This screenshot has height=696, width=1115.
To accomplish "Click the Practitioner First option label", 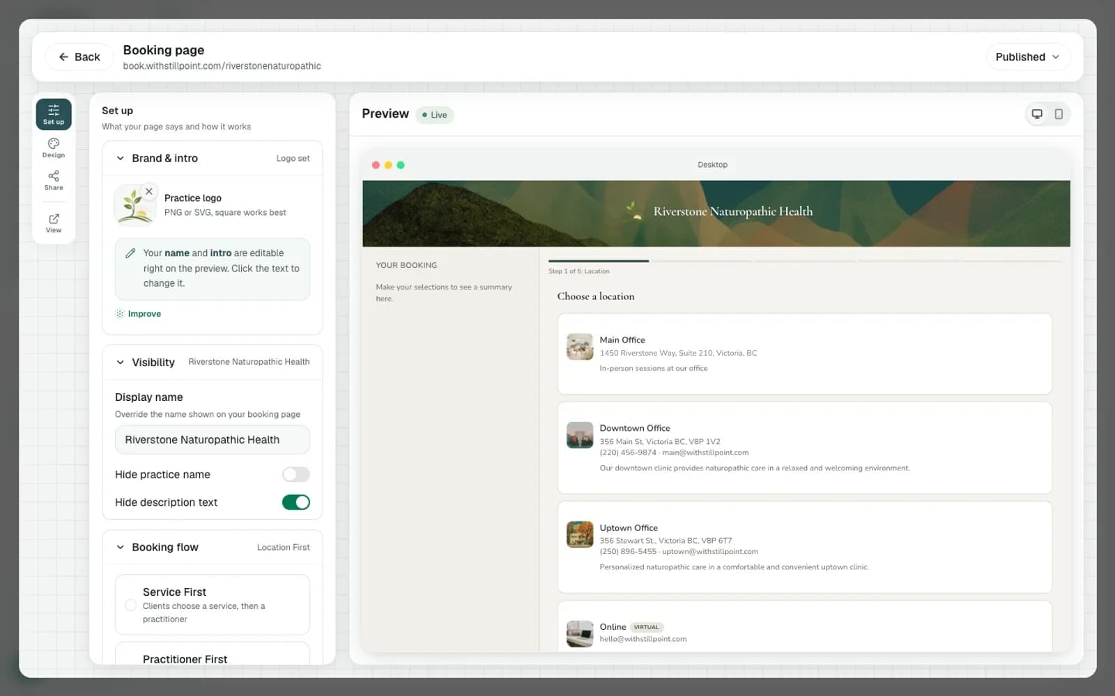I will pyautogui.click(x=185, y=659).
